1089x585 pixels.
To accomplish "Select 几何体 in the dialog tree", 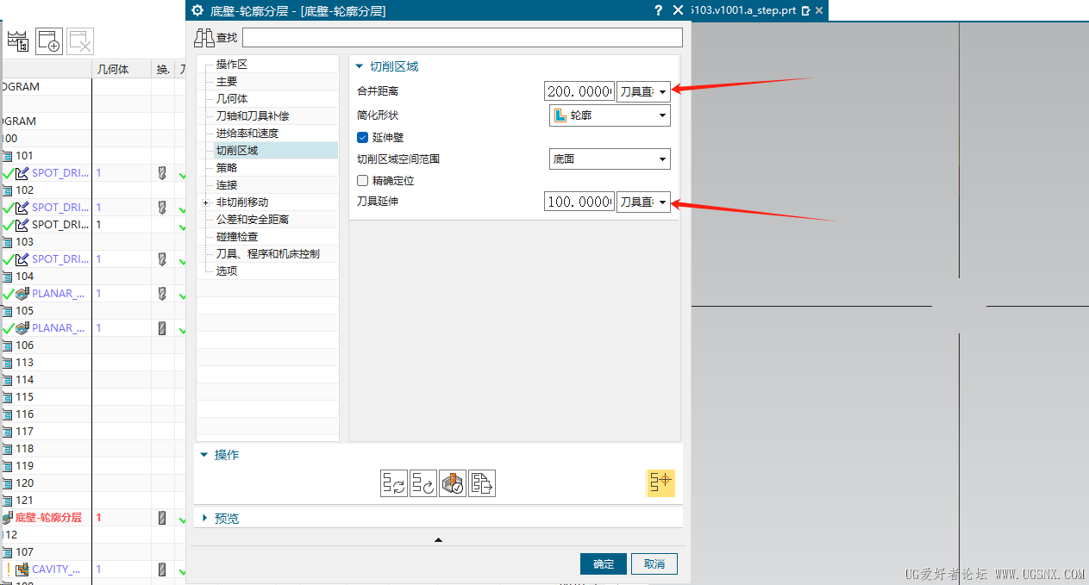I will coord(232,99).
